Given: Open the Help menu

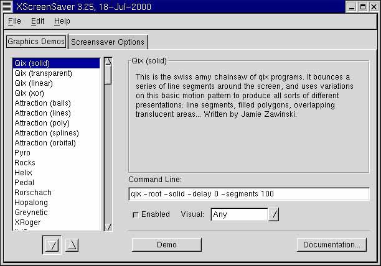Looking at the screenshot, I should click(62, 21).
